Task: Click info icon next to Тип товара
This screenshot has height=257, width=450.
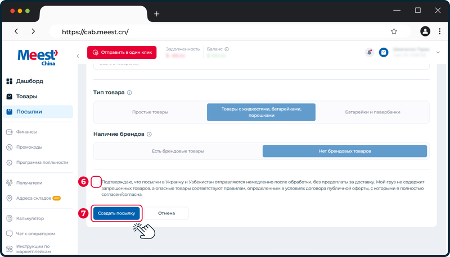Action: (x=129, y=93)
